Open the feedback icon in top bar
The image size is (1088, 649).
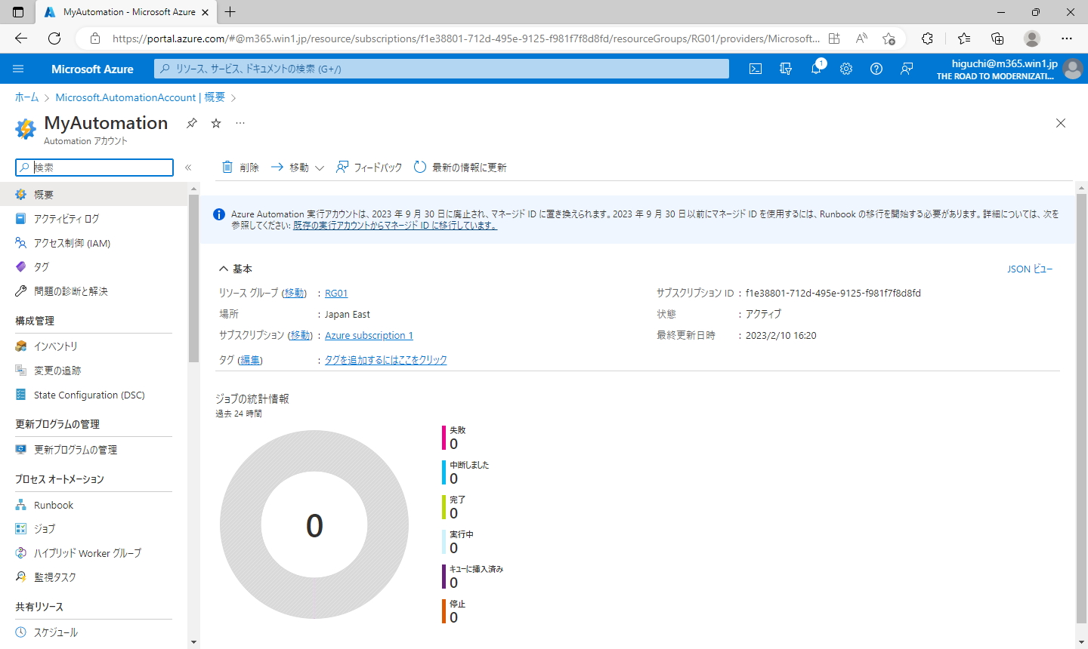907,69
